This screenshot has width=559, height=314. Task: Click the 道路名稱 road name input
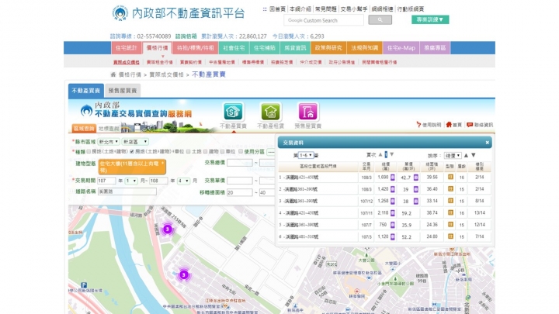pos(127,192)
